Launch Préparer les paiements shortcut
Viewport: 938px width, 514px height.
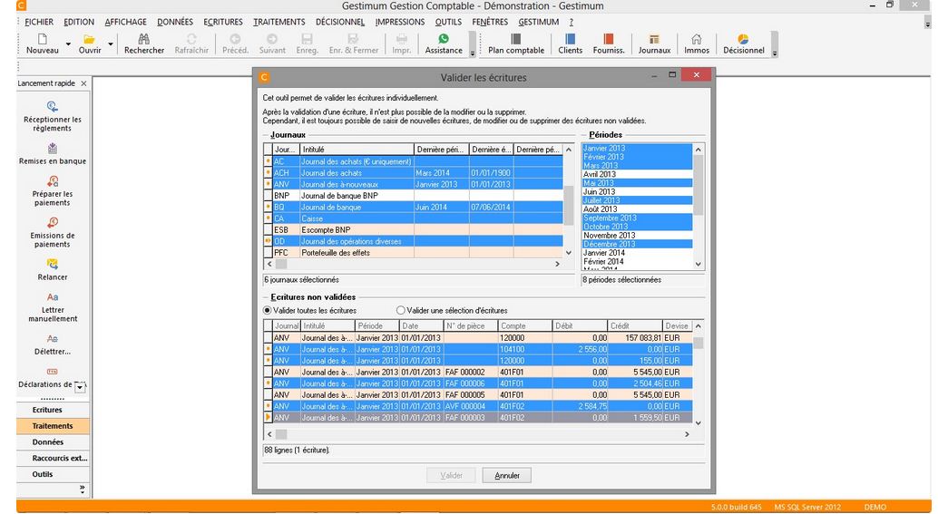[53, 190]
